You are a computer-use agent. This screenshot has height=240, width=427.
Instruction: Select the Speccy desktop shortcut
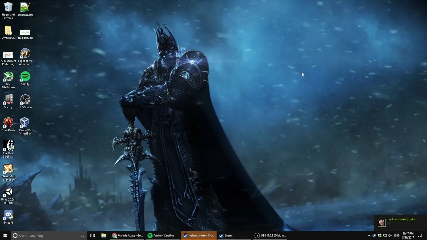(x=8, y=101)
